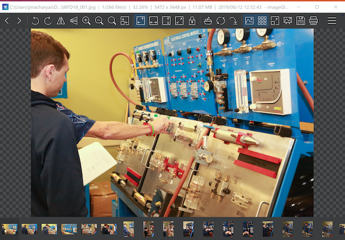Open an image file from toolbar
Viewport: 345px width, 240px height.
[x=208, y=21]
